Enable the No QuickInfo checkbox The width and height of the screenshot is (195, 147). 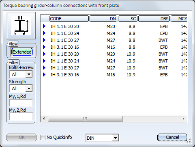pyautogui.click(x=43, y=138)
